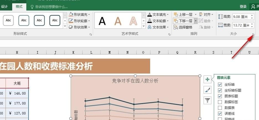The height and width of the screenshot is (120, 259).
Task: Open the 形状样式 dialog launcher
Action: 91,34
